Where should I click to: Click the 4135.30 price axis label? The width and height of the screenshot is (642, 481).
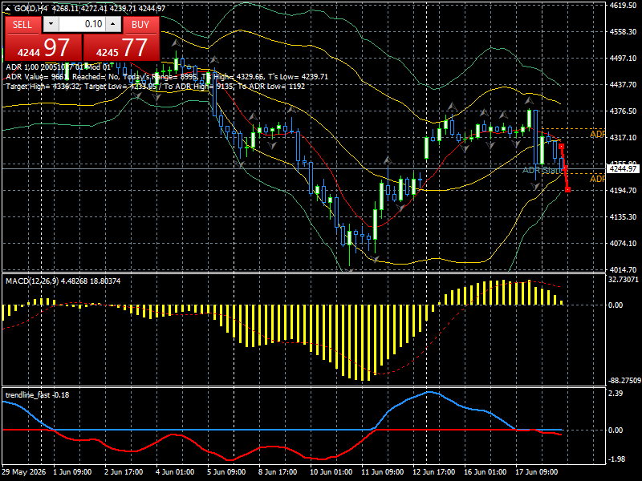pyautogui.click(x=623, y=216)
